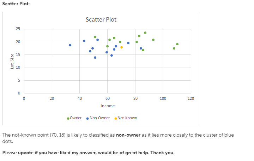Viewport: 254px width, 161px height.
Task: Select the Owner legend label
Action: point(75,118)
